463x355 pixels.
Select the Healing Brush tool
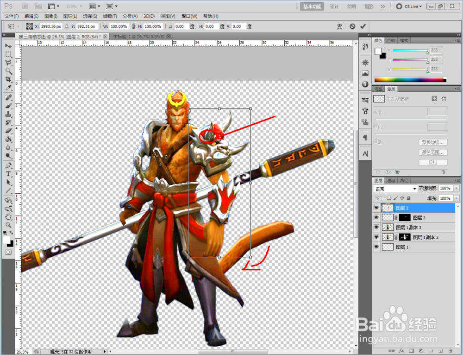coord(8,97)
